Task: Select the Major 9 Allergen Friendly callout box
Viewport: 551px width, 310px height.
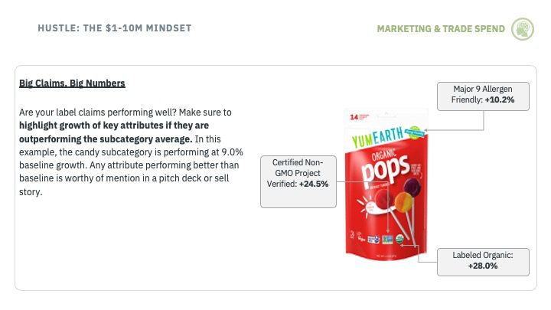Action: tap(483, 96)
